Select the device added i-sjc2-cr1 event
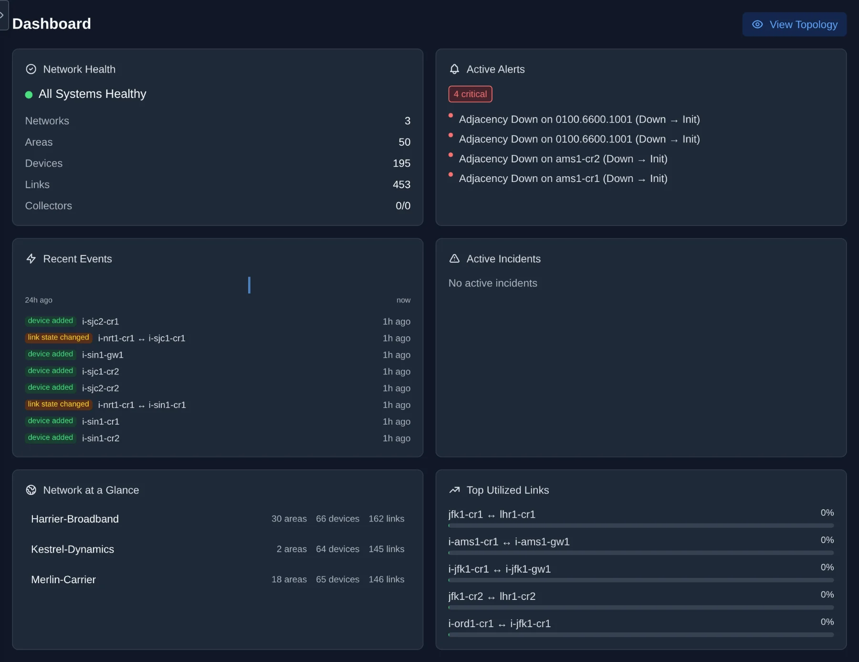The image size is (859, 662). pos(218,321)
